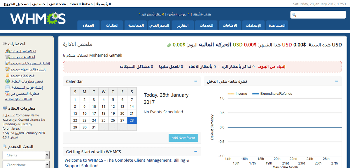350x168 pixels.
Task: Select day 31 in the calendar
Action: coord(94,127)
